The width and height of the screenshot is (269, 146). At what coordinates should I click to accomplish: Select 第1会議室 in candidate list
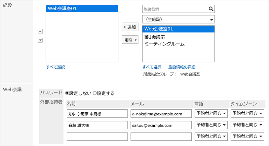pos(179,37)
